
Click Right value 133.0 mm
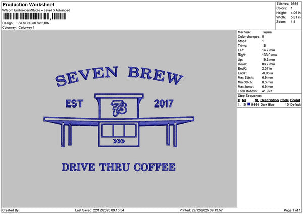coord(269,55)
